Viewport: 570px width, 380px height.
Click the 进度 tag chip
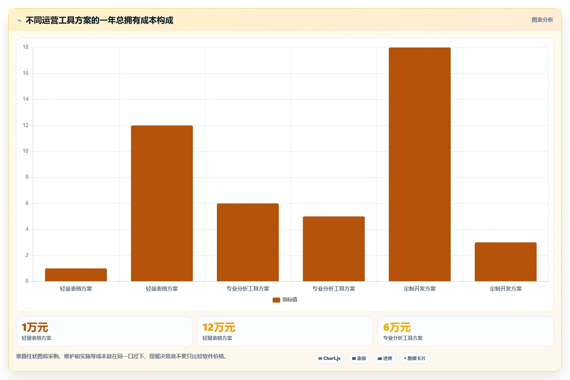click(385, 358)
